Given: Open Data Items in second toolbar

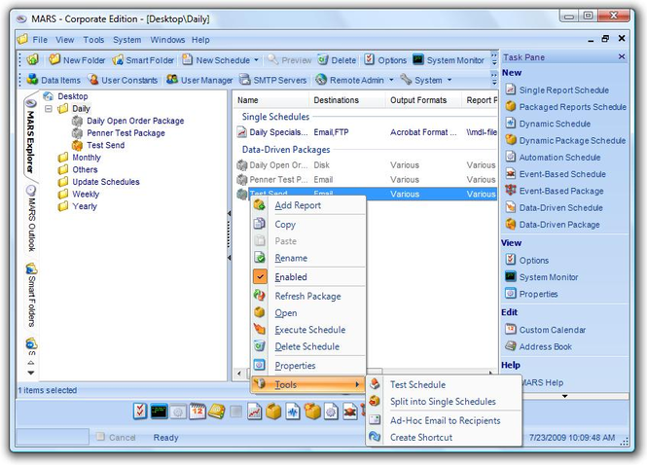Looking at the screenshot, I should pos(54,80).
